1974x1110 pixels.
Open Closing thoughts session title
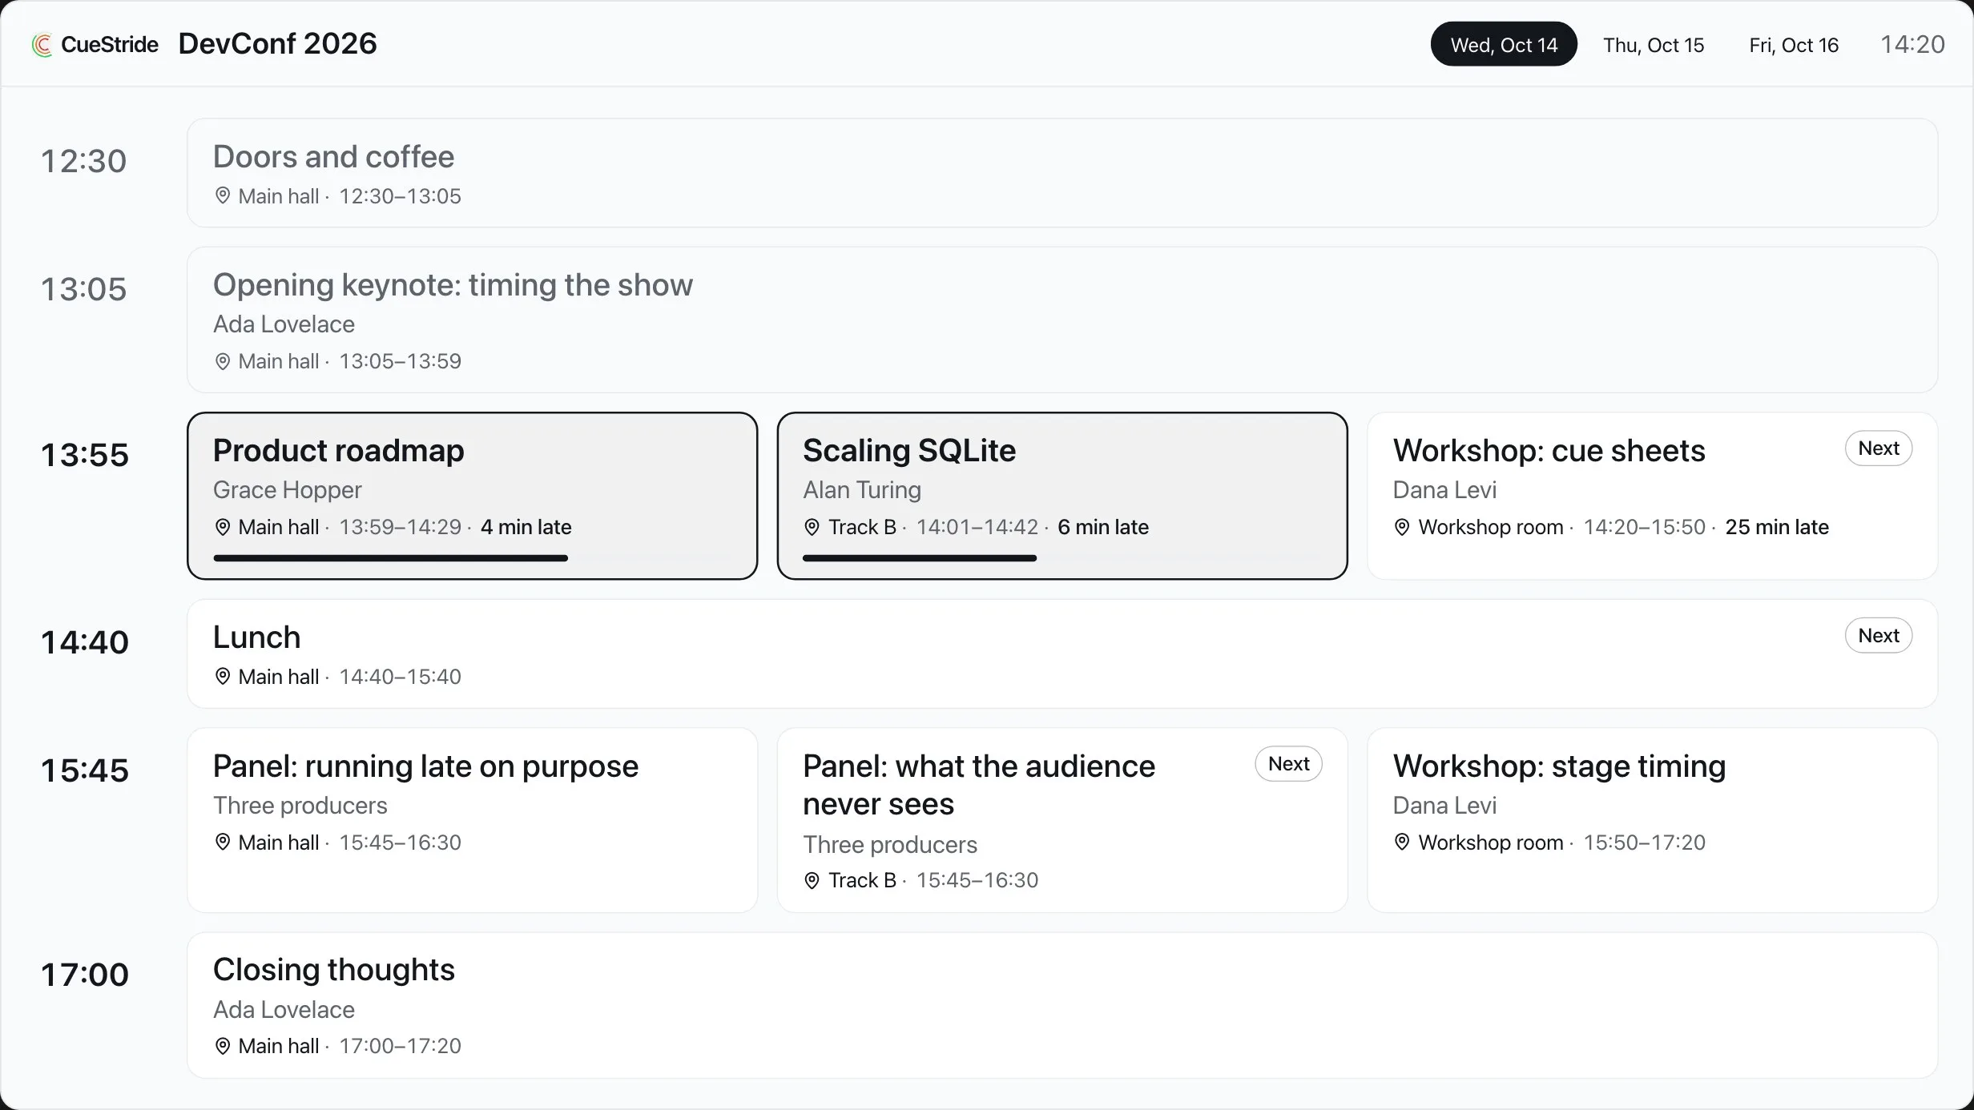[x=333, y=970]
